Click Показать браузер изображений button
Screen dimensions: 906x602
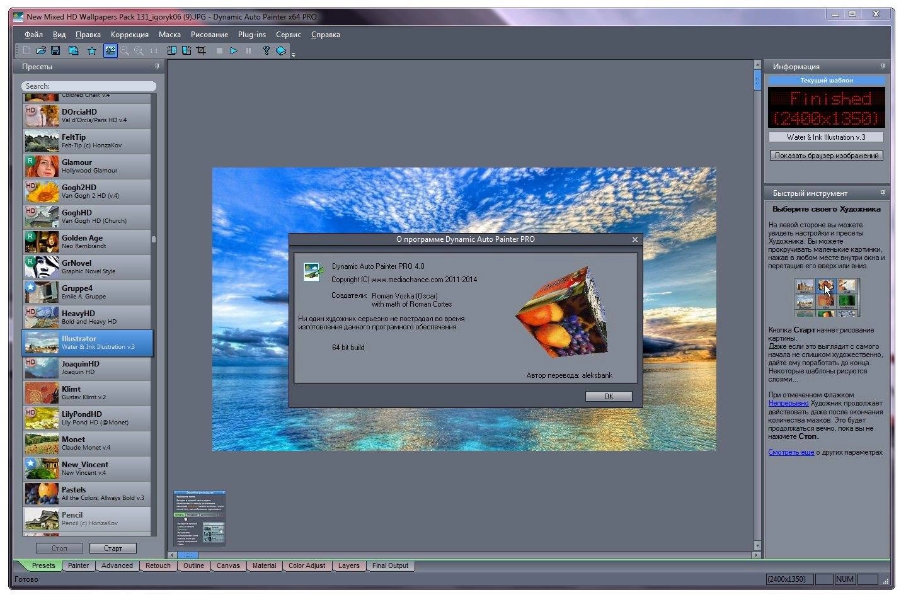tap(827, 156)
